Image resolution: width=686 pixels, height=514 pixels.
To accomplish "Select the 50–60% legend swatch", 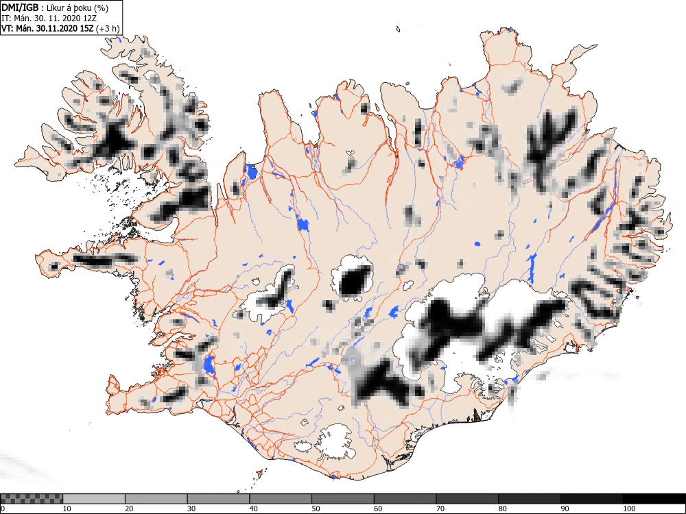I will coord(343,499).
